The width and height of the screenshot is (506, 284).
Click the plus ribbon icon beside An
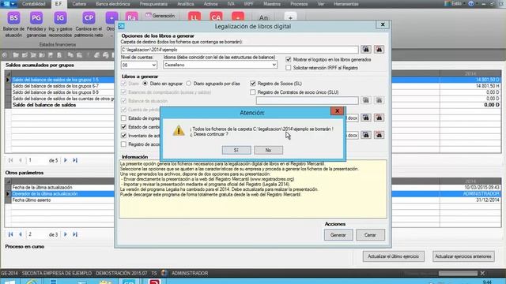coord(290,17)
